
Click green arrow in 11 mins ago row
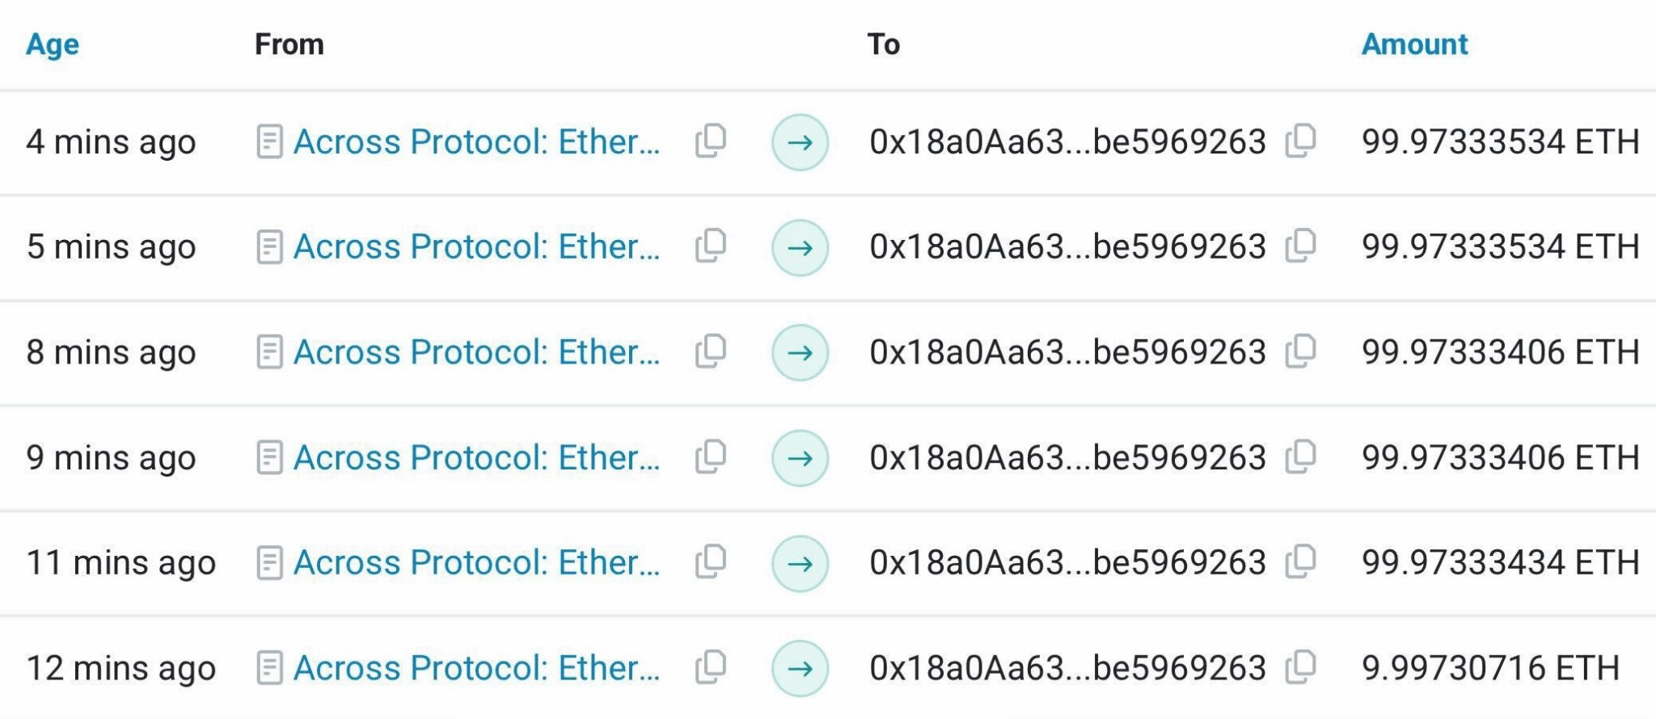[800, 563]
